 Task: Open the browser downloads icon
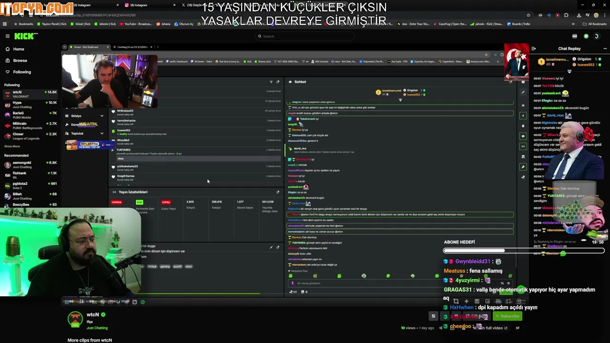pyautogui.click(x=579, y=15)
